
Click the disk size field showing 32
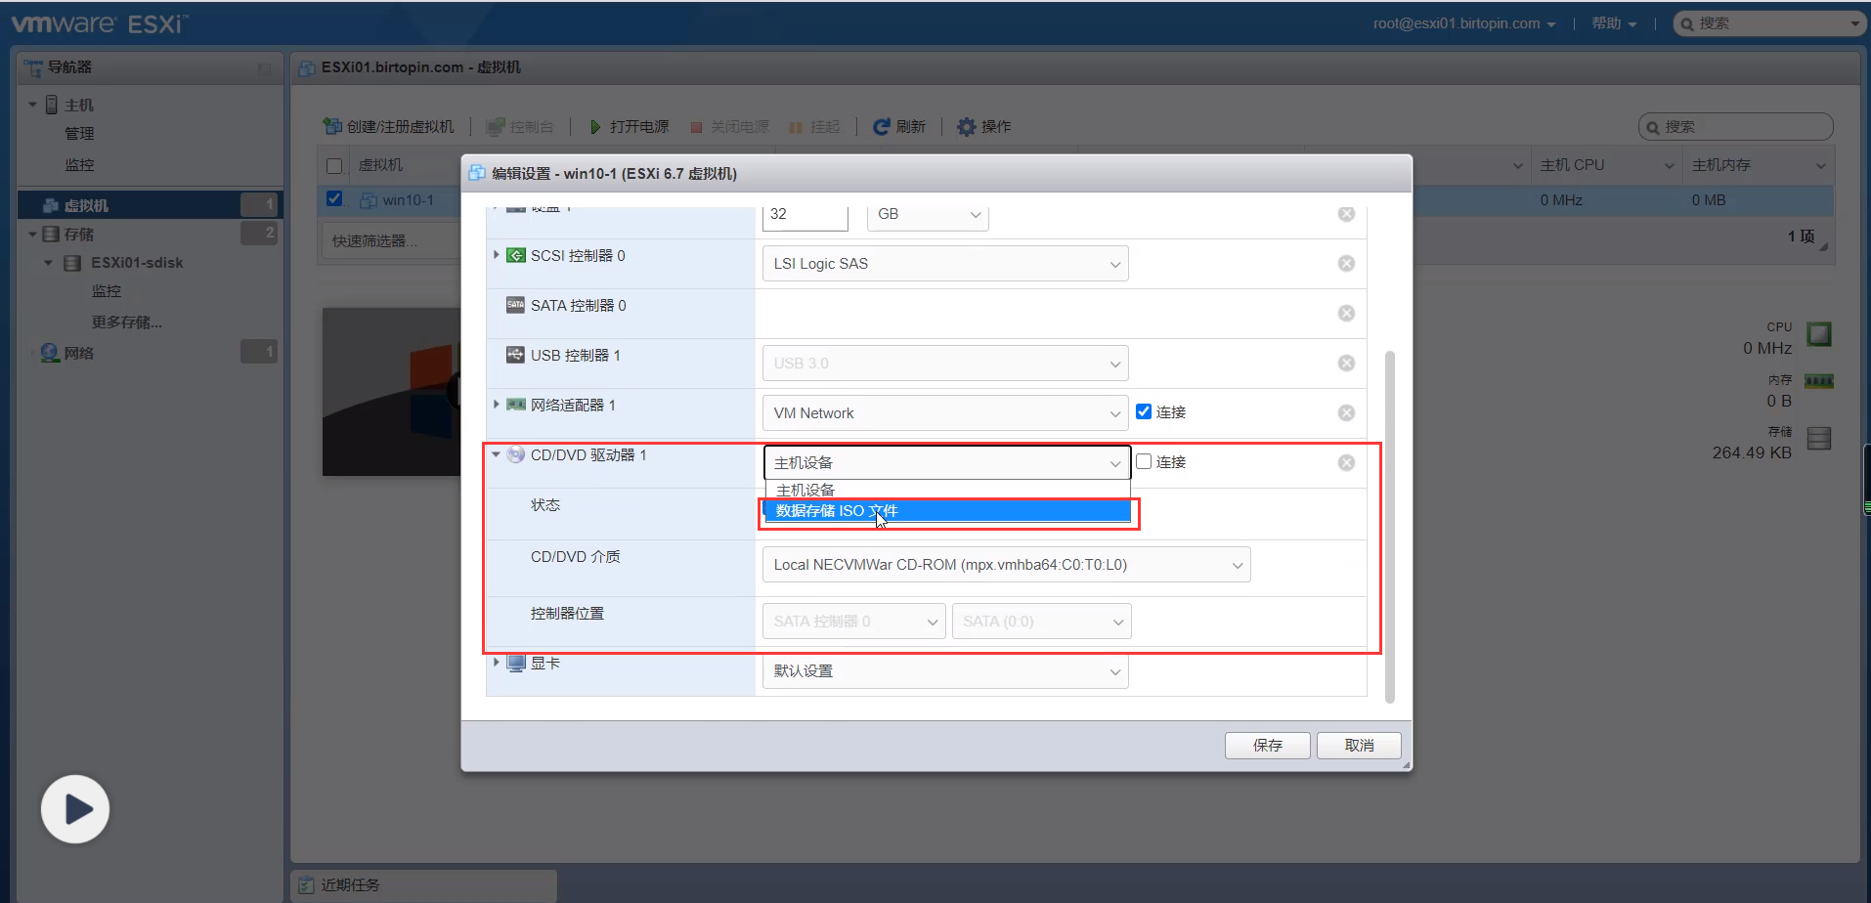click(805, 214)
